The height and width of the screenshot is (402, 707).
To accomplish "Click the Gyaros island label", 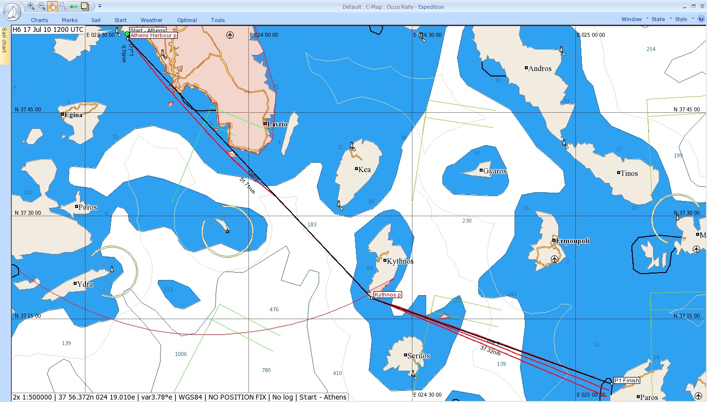I will click(495, 171).
